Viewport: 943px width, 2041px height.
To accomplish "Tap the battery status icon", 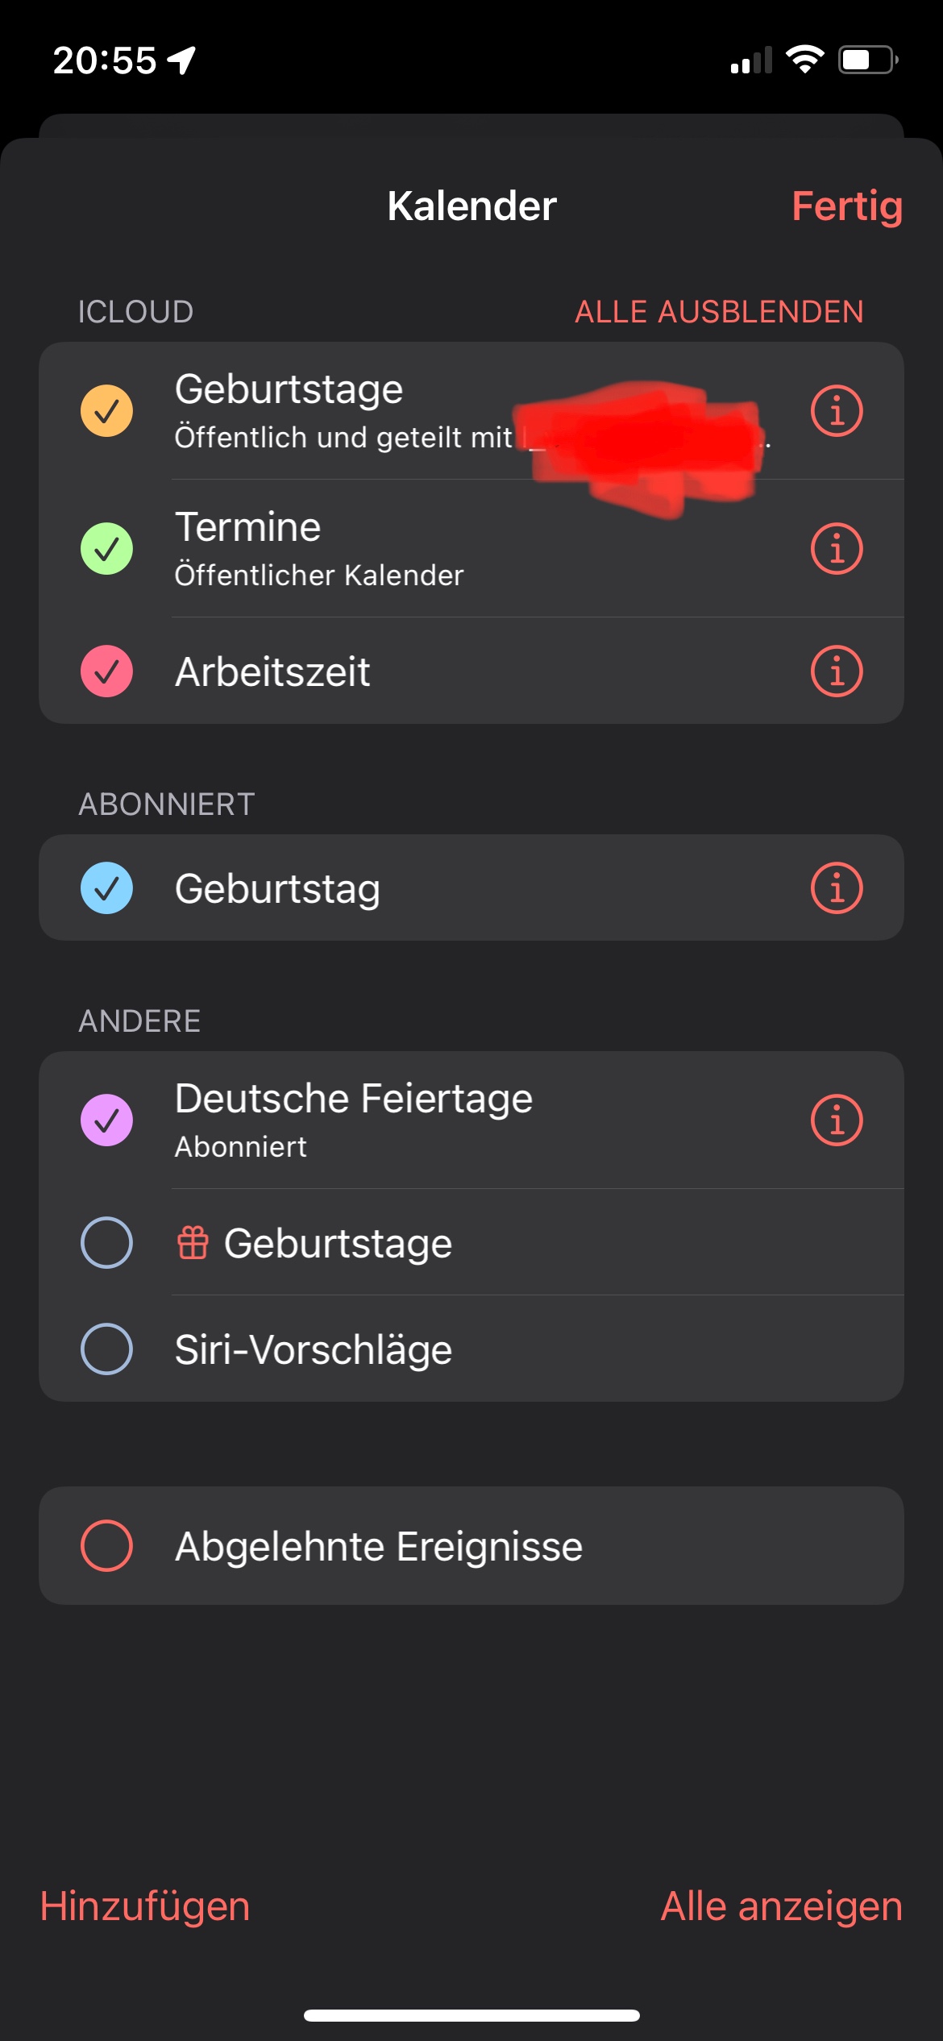I will (x=868, y=60).
